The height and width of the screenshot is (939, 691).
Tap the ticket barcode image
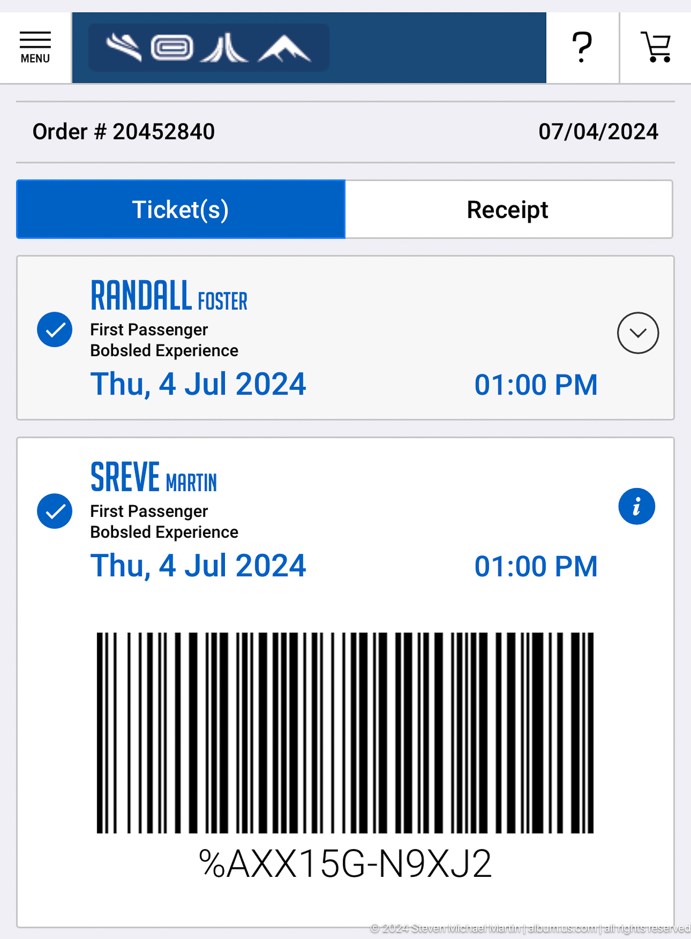[x=345, y=733]
